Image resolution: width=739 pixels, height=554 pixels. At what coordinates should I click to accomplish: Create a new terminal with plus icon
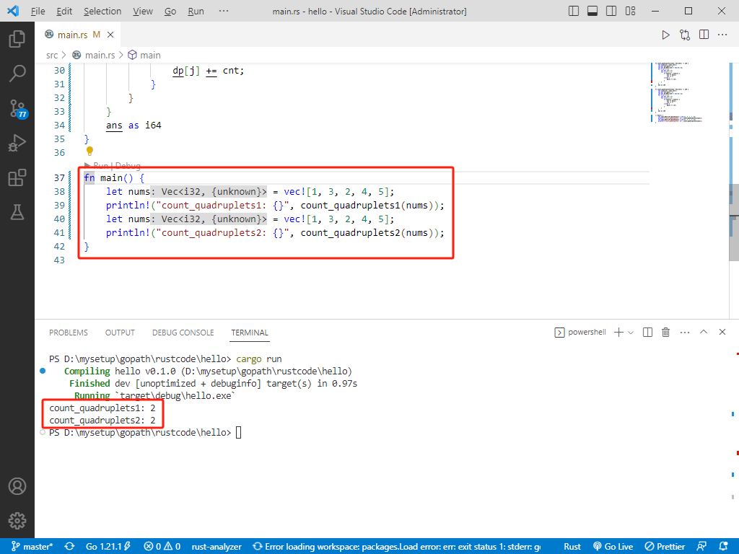(618, 333)
